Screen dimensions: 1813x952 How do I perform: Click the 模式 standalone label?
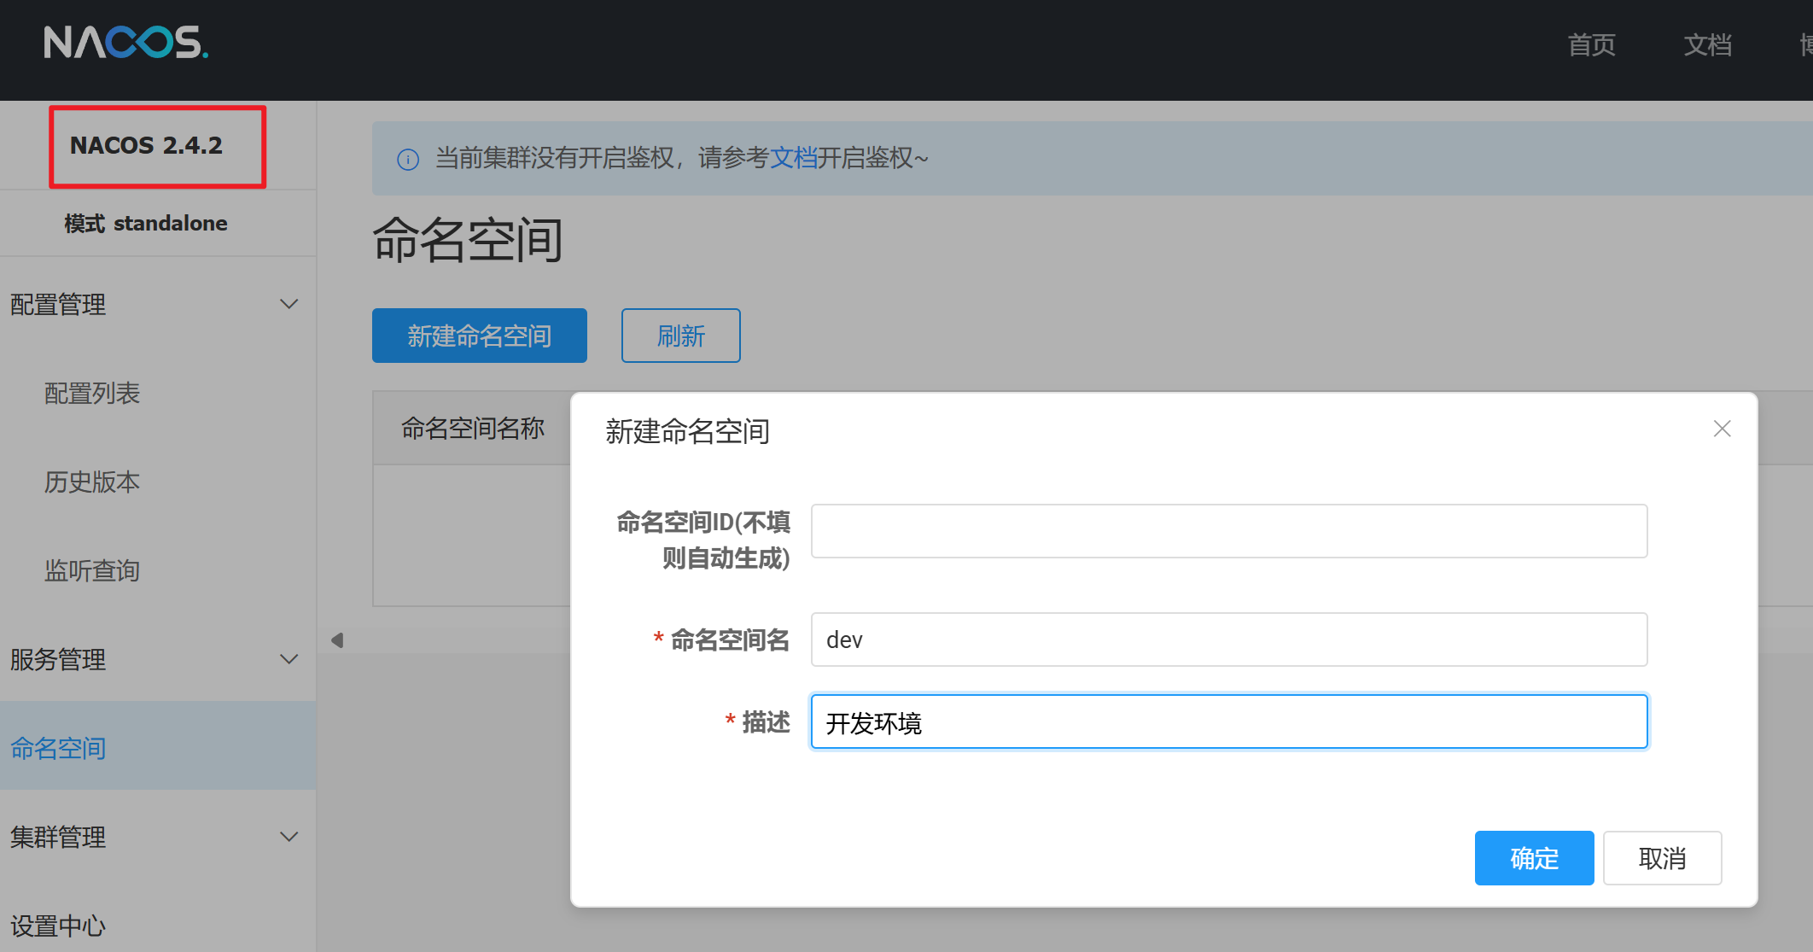(146, 223)
